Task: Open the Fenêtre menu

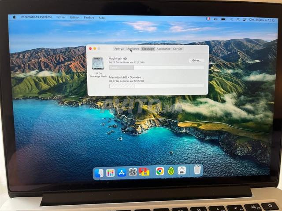Action: (x=89, y=18)
